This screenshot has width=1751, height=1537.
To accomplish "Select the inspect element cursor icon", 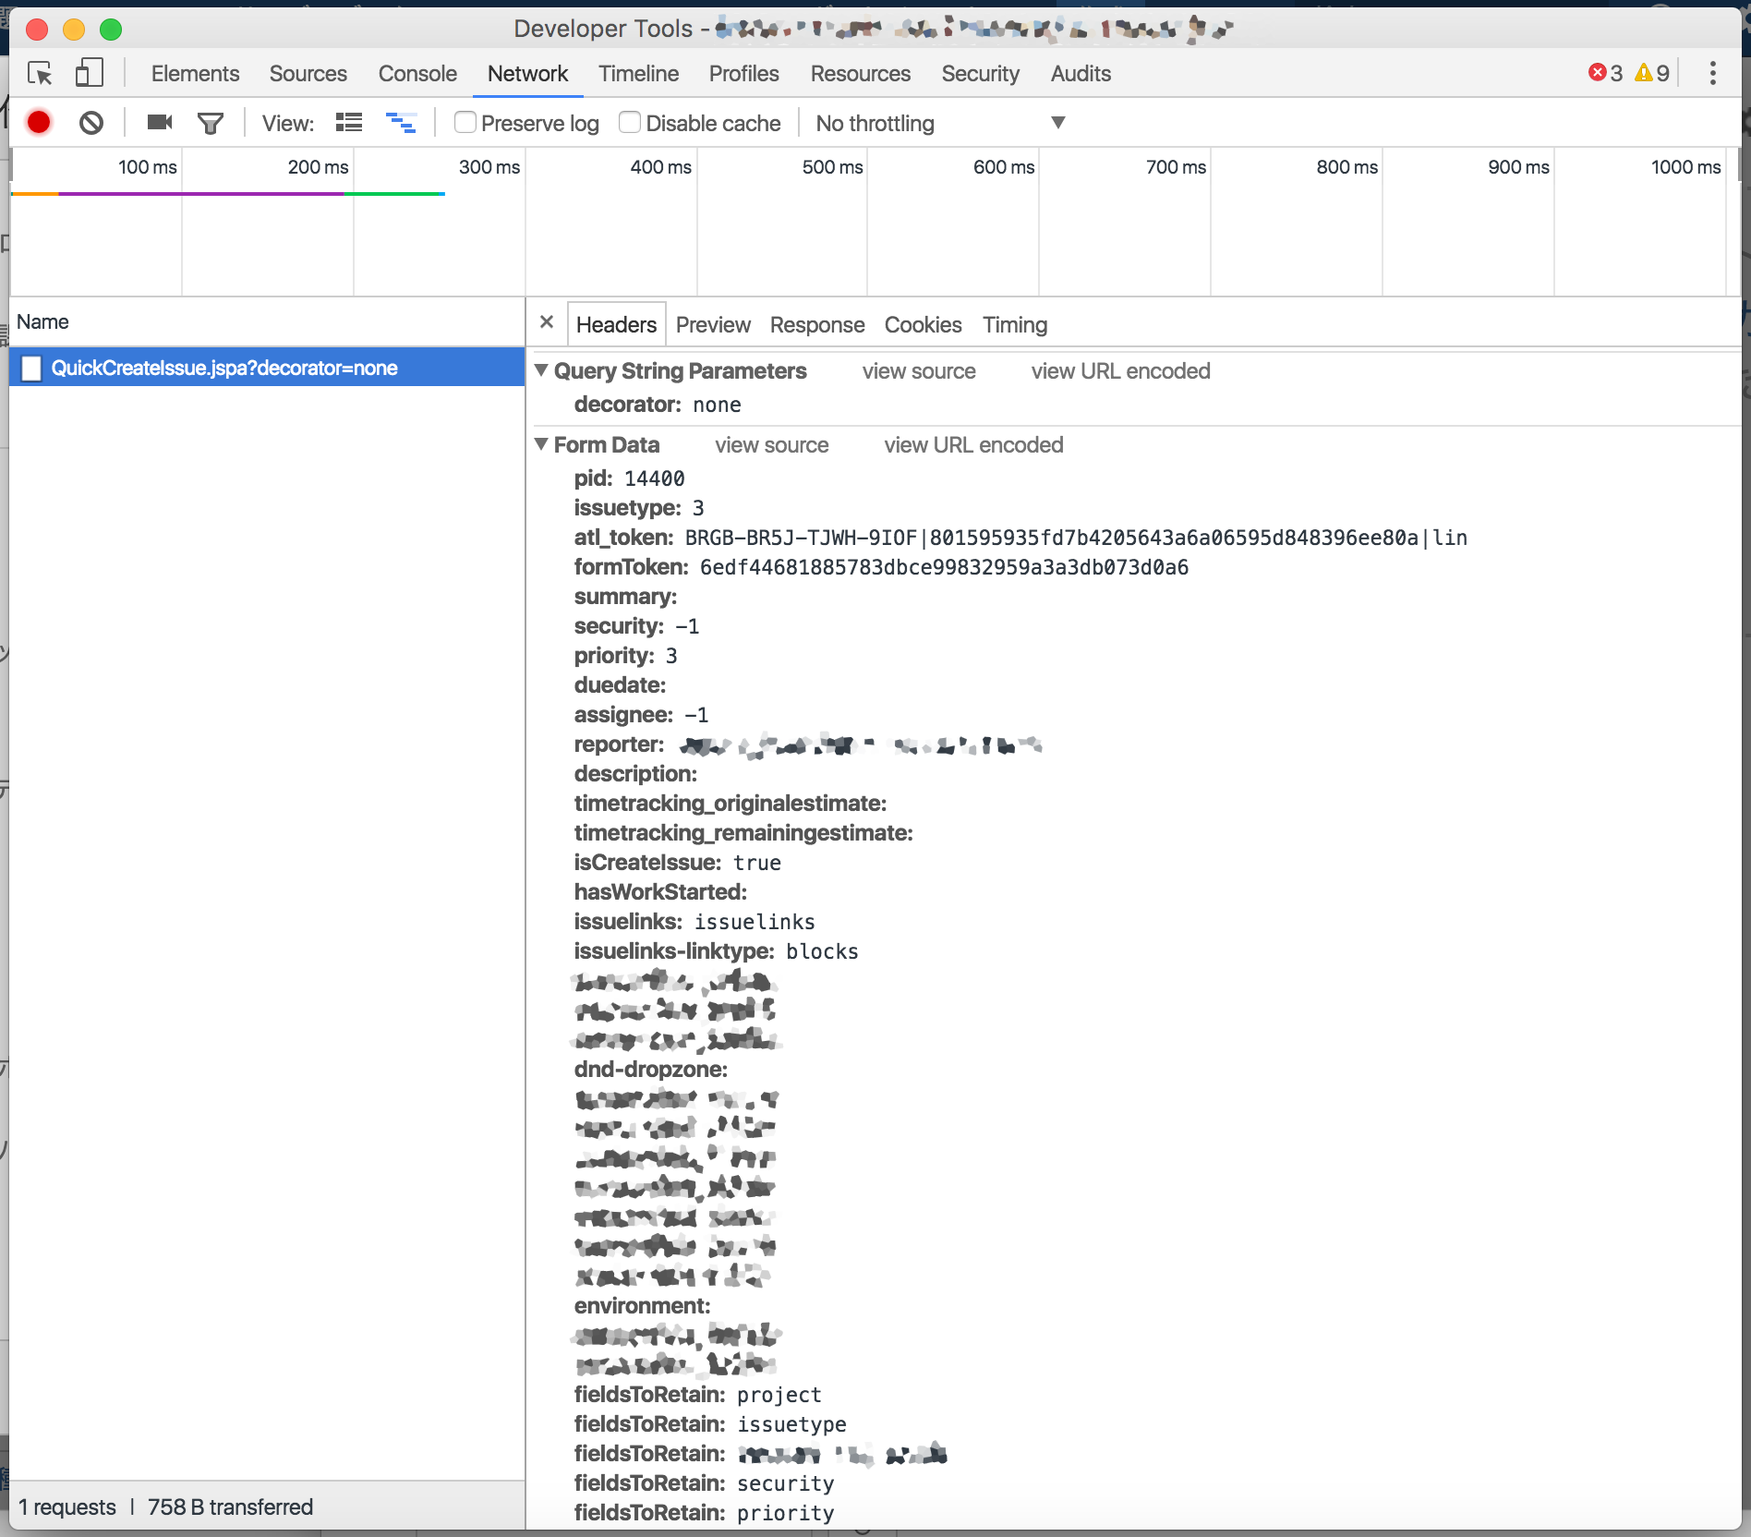I will pyautogui.click(x=41, y=74).
